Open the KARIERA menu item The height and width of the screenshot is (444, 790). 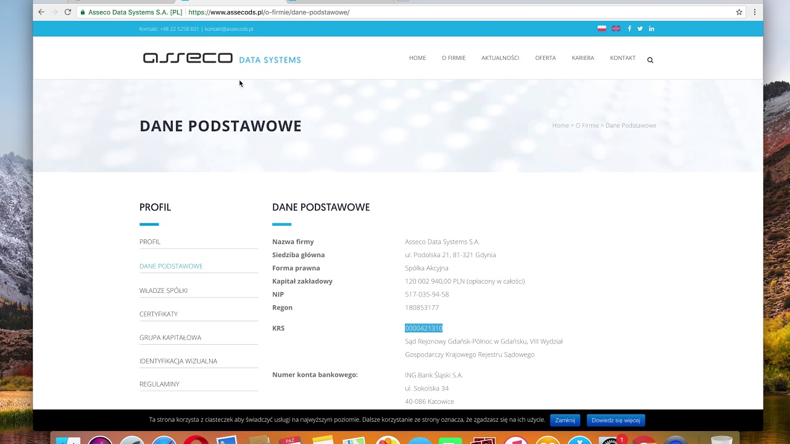pos(583,58)
